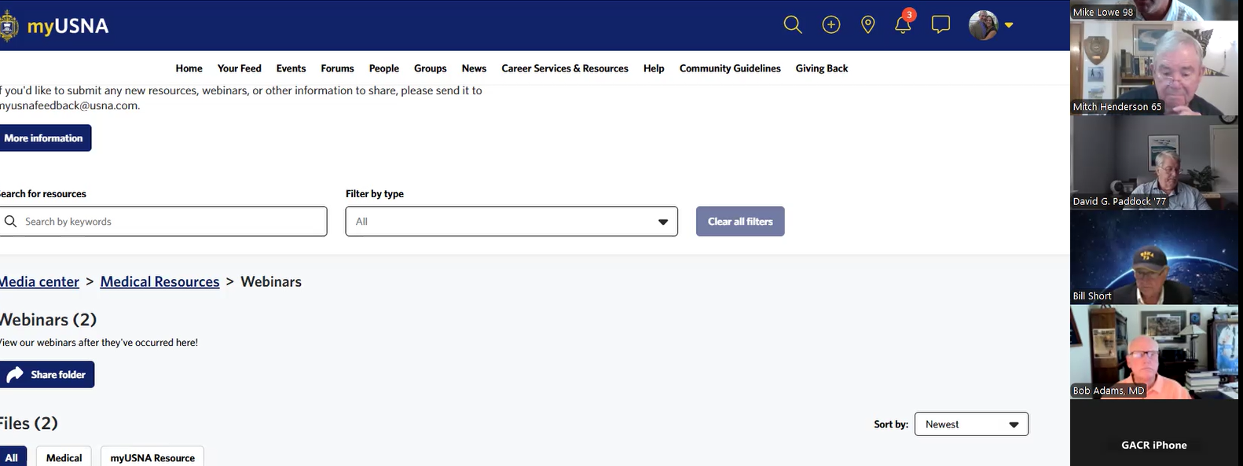The height and width of the screenshot is (466, 1243).
Task: Click the Share folder arrow icon
Action: (15, 375)
